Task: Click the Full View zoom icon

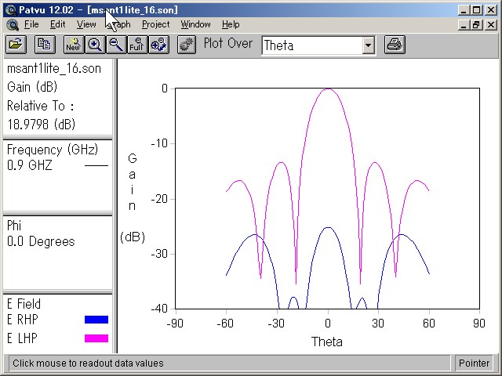Action: click(137, 44)
